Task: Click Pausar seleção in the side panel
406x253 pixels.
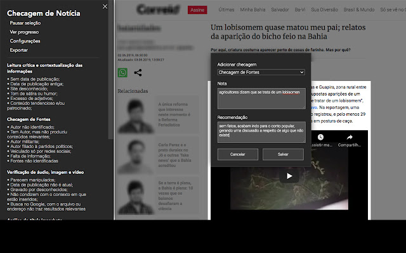Action: click(x=25, y=23)
